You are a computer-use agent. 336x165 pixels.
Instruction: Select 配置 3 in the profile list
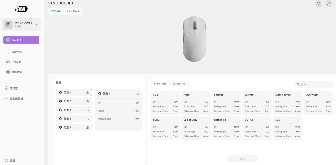[x=74, y=110]
